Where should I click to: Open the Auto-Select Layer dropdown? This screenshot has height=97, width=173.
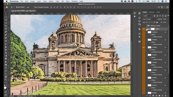[x=29, y=7]
